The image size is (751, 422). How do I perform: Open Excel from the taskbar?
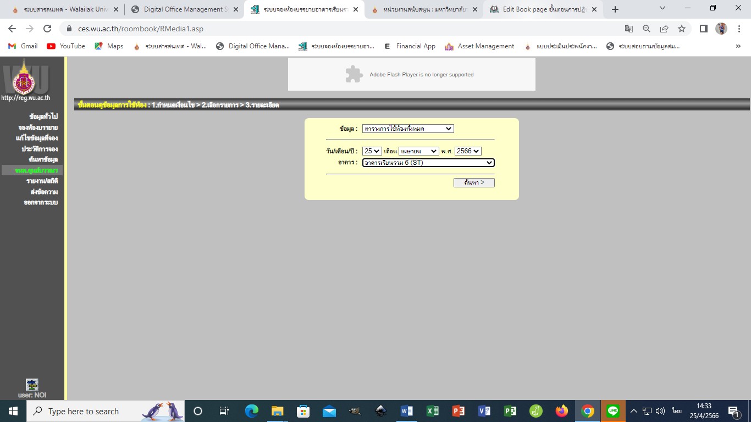(x=433, y=411)
